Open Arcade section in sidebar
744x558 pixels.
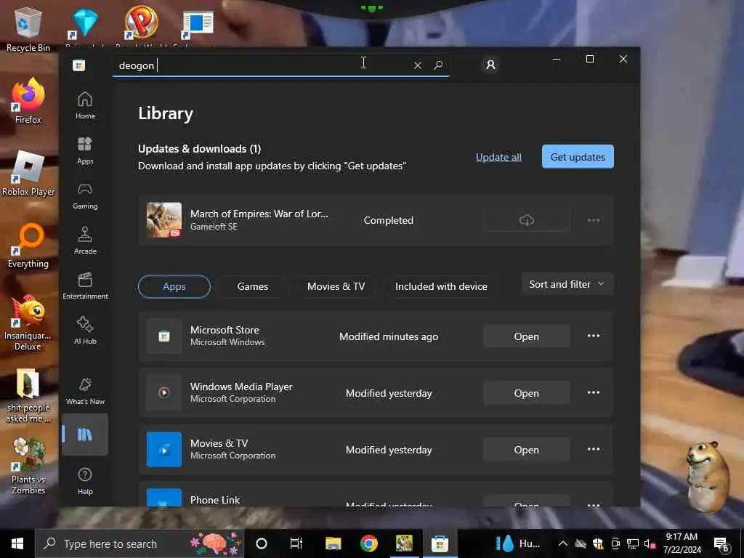pos(85,240)
